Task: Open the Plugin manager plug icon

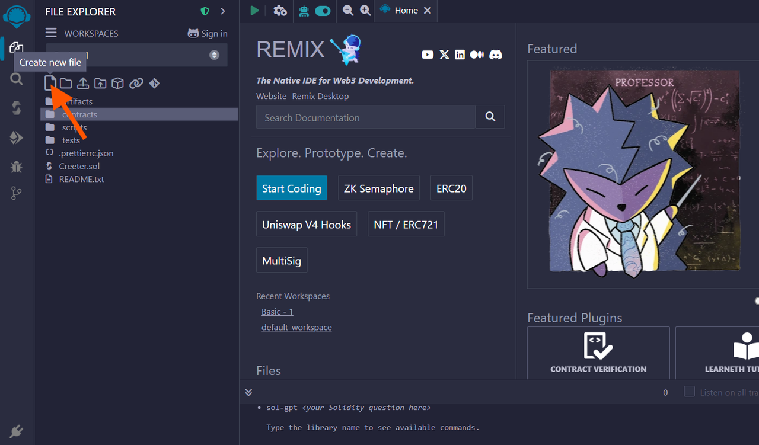Action: coord(17,431)
